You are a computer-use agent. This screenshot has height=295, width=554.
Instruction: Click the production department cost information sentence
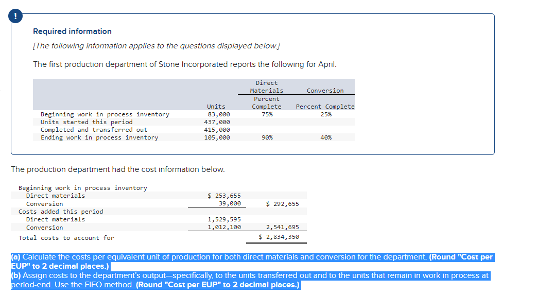click(118, 169)
